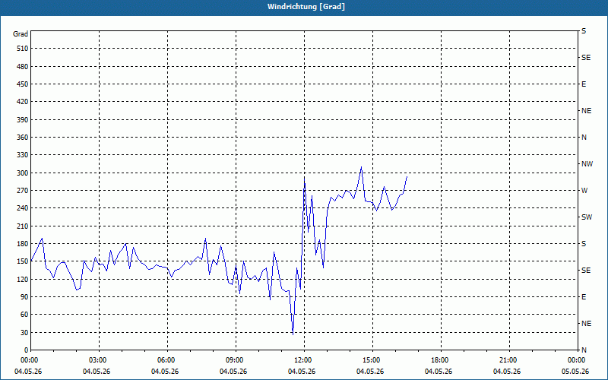608x380 pixels.
Task: Select the 150 y-axis tick label
Action: pos(23,261)
